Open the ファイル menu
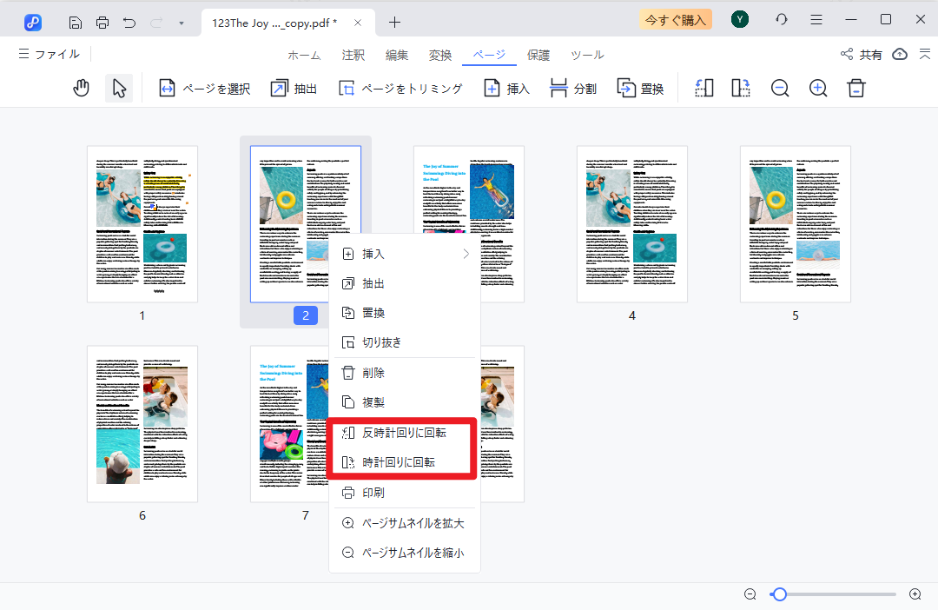This screenshot has width=938, height=610. pos(49,54)
